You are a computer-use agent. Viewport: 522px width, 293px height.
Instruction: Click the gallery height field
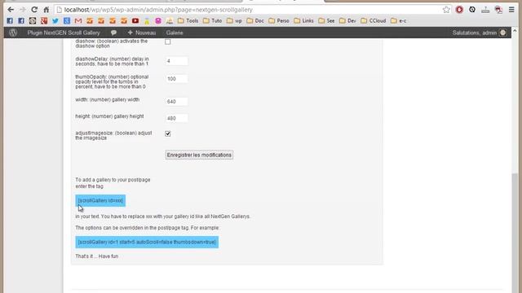point(176,118)
